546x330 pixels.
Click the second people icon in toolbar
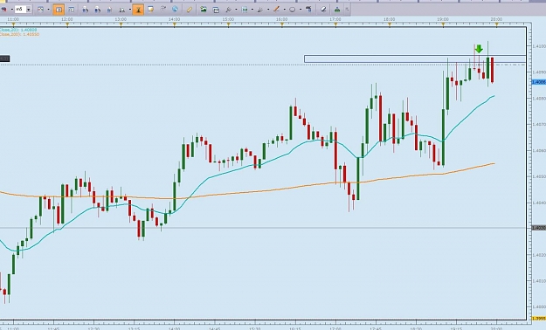tap(98, 10)
